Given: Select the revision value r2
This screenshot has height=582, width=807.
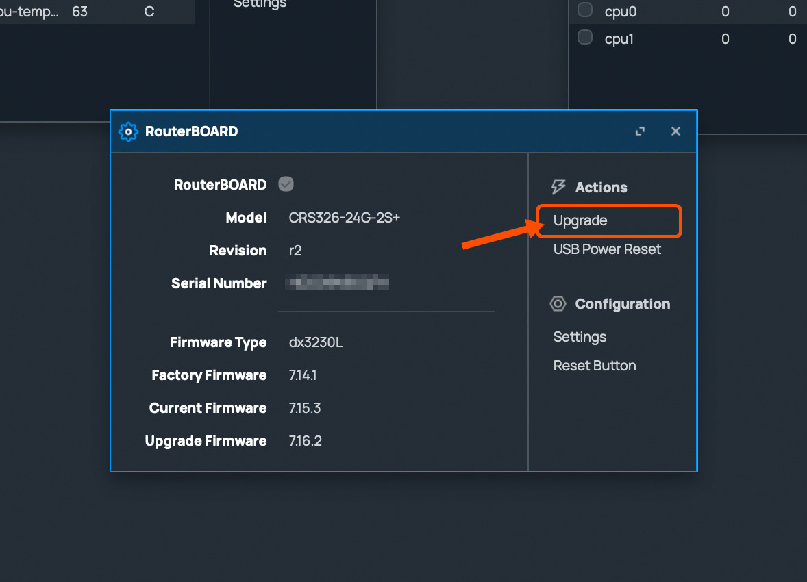Looking at the screenshot, I should (295, 251).
